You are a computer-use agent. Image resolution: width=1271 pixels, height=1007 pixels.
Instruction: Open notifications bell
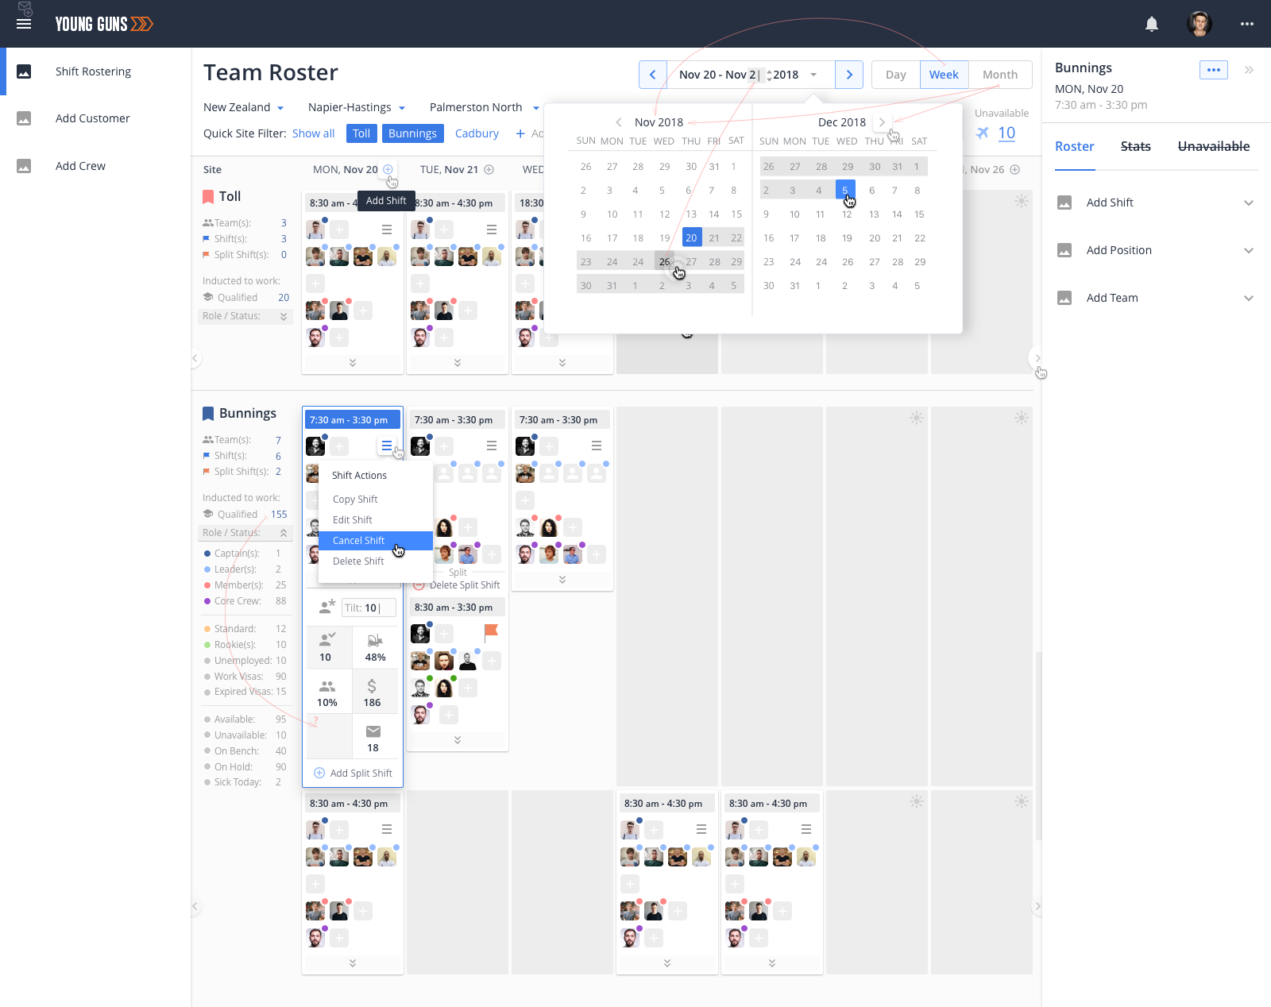(x=1152, y=24)
